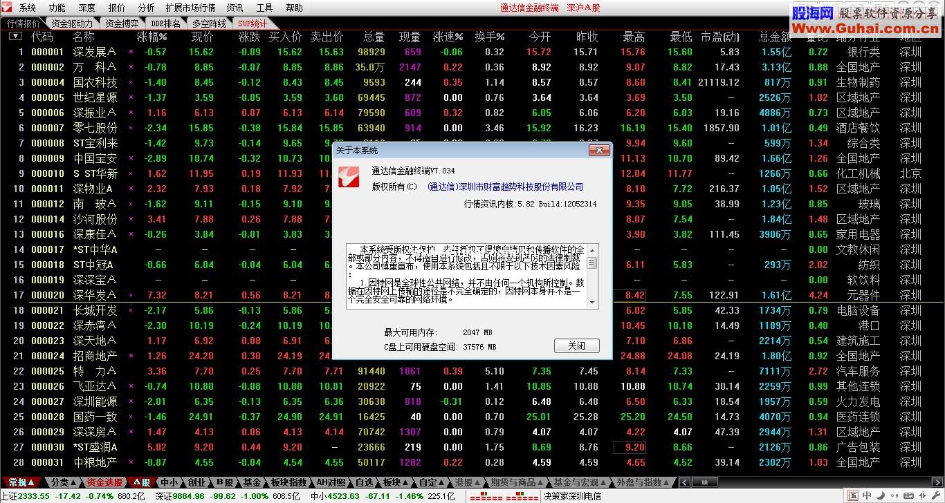Expand the 外盘与指数 bottom tab menu

coord(643,482)
